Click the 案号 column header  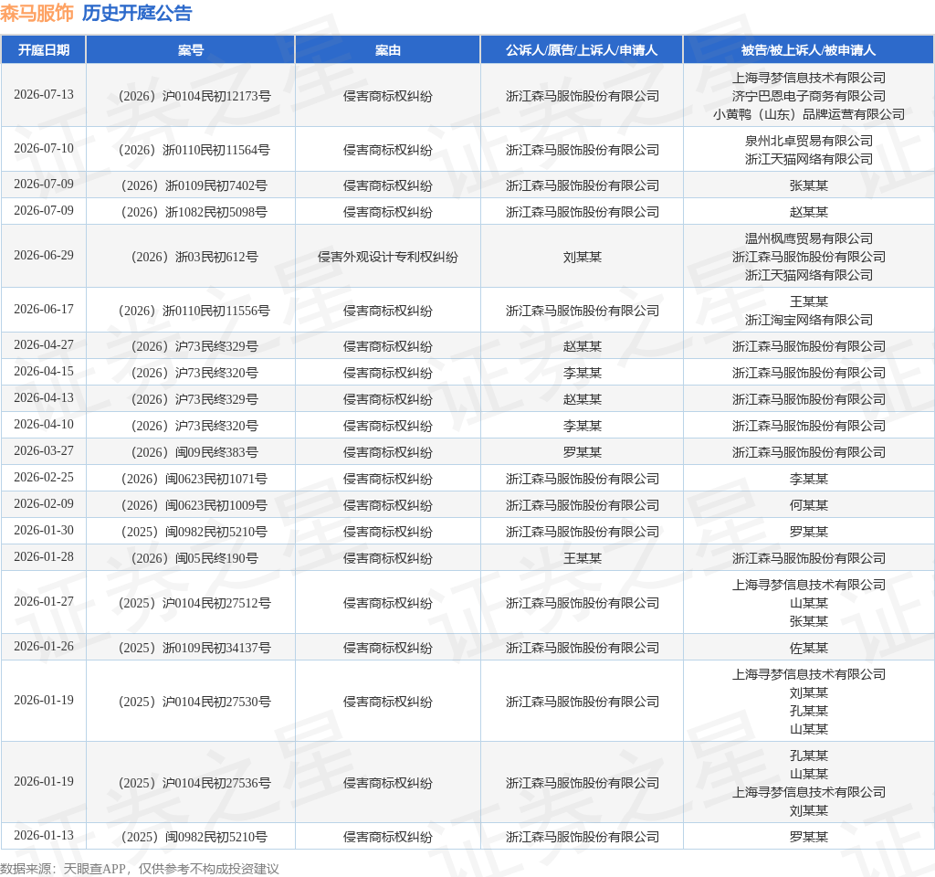191,50
